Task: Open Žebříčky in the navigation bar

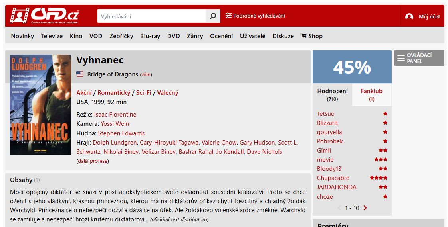Action: pyautogui.click(x=121, y=36)
